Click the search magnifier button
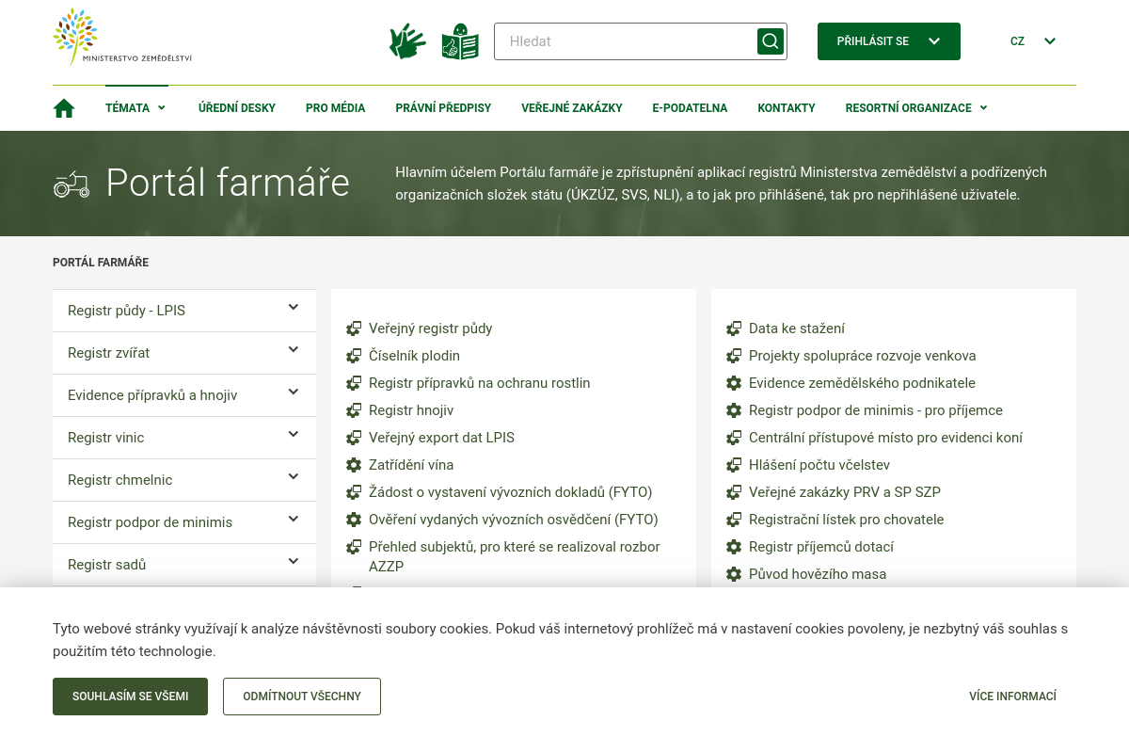The image size is (1129, 753). click(771, 41)
